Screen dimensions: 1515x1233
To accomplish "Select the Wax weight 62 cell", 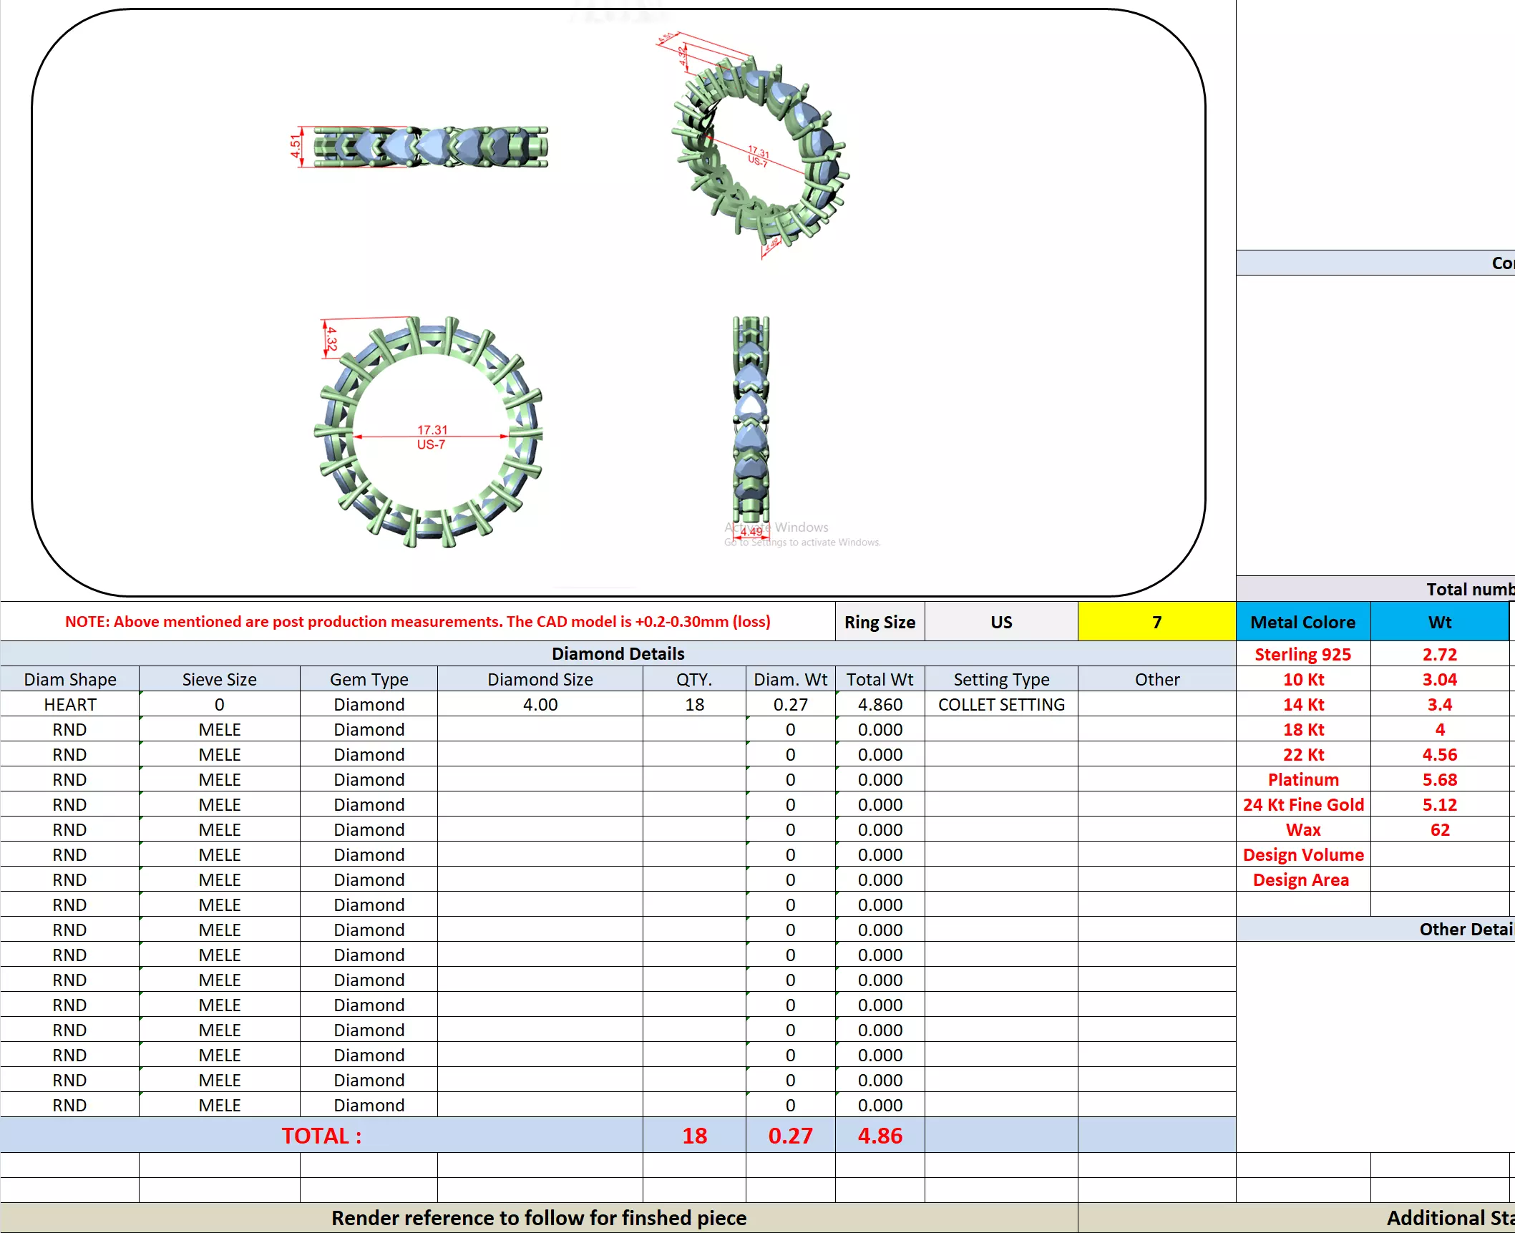I will click(1439, 829).
